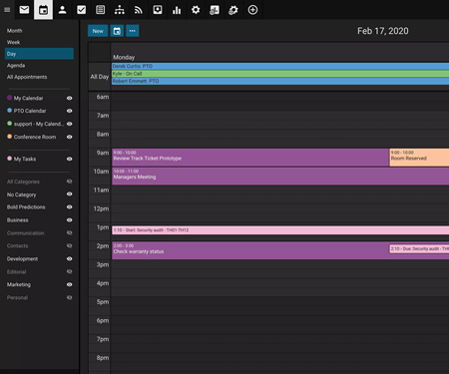Select the Day view
The width and height of the screenshot is (449, 374).
39,54
